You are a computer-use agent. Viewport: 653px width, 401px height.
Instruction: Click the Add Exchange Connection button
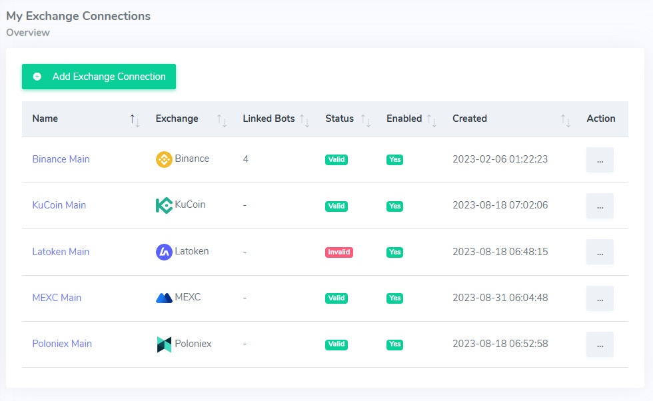click(99, 77)
